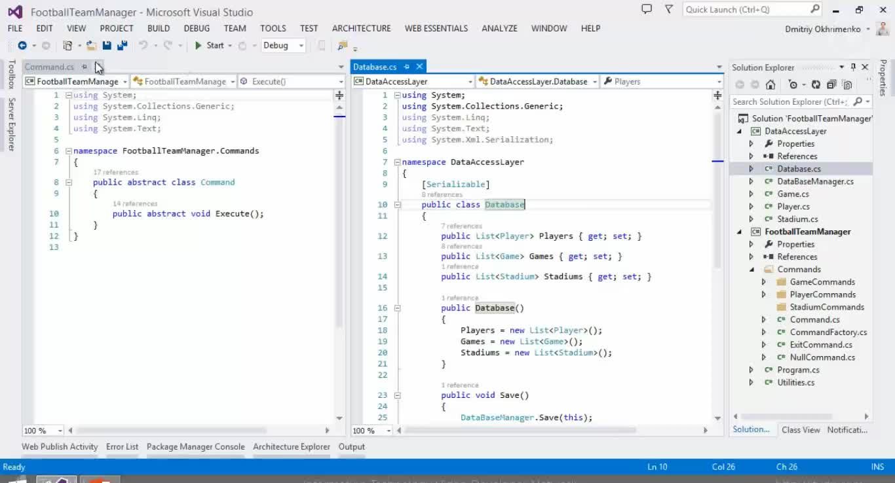Select CommandFactory.cs in Solution Explorer
This screenshot has height=483, width=895.
tap(828, 332)
